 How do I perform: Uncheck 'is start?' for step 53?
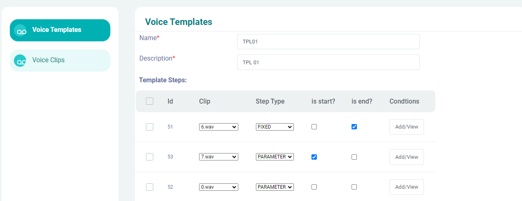[x=314, y=157]
